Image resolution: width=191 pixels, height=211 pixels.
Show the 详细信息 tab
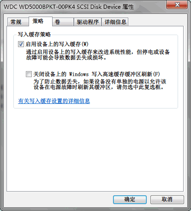[115, 22]
